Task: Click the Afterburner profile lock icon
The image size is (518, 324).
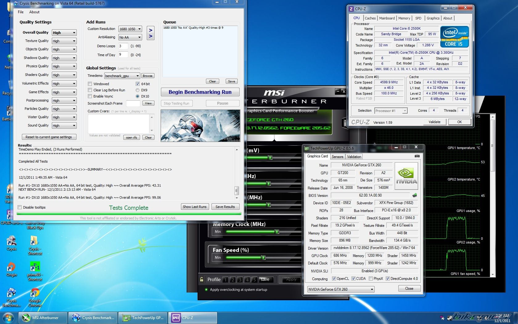Action: (201, 279)
